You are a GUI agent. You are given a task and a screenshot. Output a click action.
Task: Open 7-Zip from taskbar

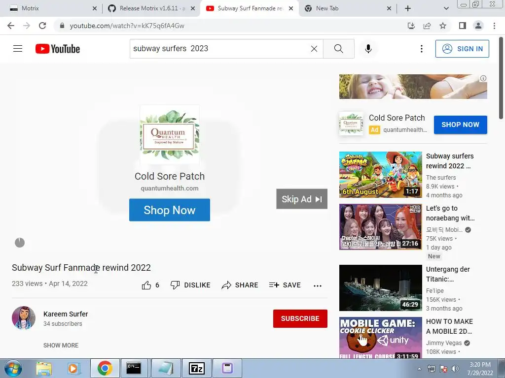[x=196, y=368]
